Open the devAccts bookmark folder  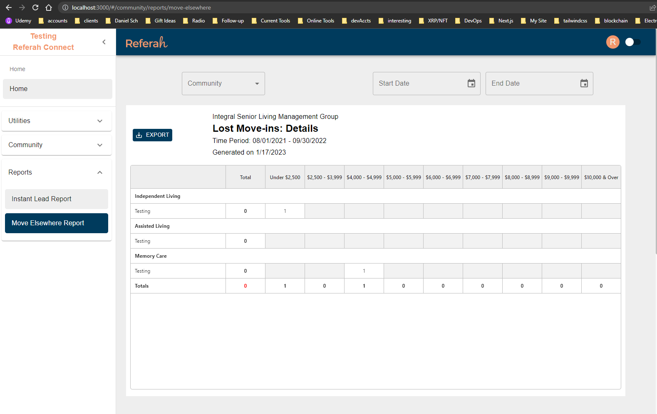pyautogui.click(x=357, y=21)
